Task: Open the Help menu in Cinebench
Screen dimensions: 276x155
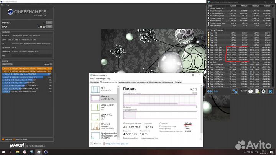Action: coord(7,5)
